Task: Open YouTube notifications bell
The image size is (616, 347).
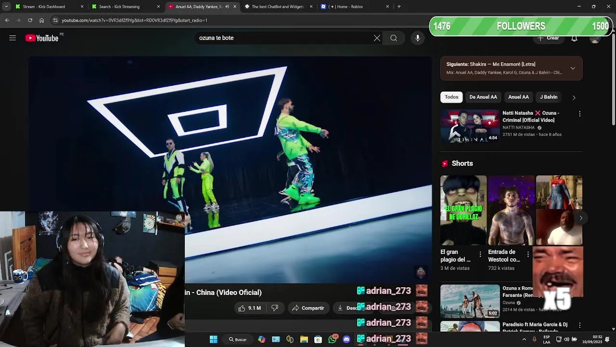Action: pos(574,39)
